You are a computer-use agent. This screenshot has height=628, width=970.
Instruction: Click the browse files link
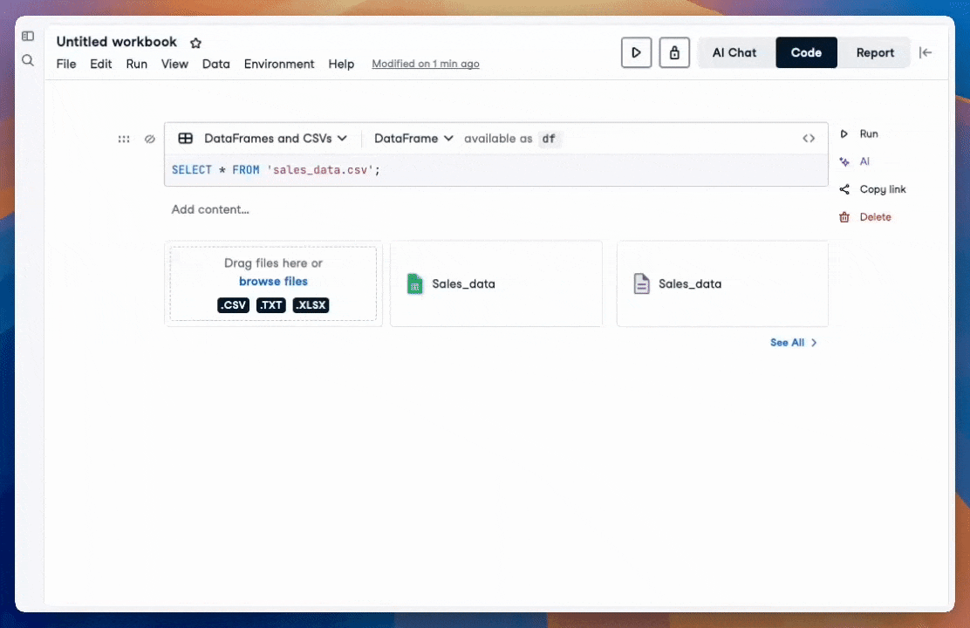(273, 282)
